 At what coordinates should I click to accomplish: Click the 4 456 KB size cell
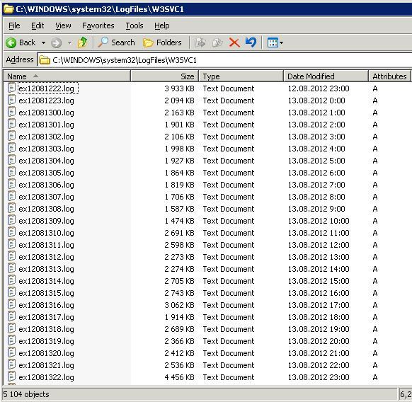click(179, 377)
